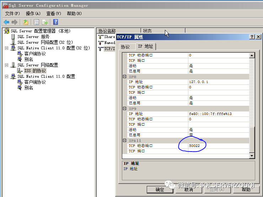This screenshot has width=263, height=197.
Task: Click the 应用(A) button
Action: [218, 190]
